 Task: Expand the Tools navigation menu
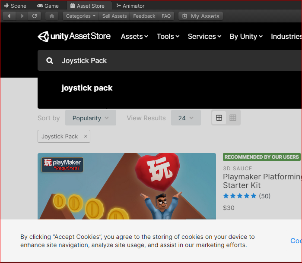click(x=168, y=36)
